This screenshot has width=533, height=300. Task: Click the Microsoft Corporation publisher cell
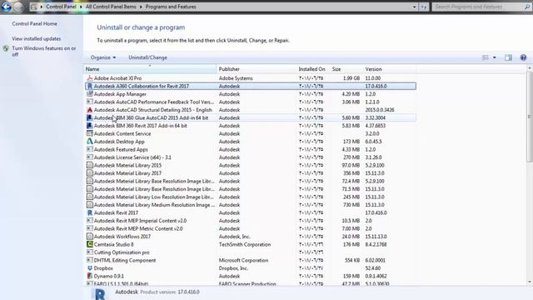point(243,260)
